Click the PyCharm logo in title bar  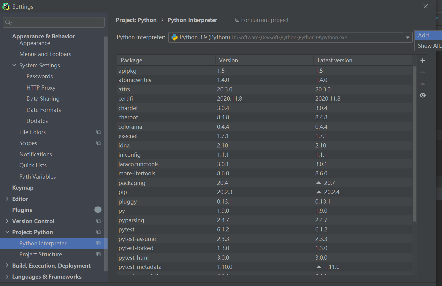tap(6, 6)
